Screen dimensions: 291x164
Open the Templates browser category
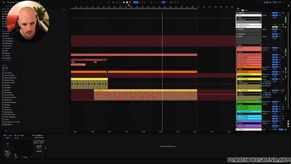click(x=8, y=58)
